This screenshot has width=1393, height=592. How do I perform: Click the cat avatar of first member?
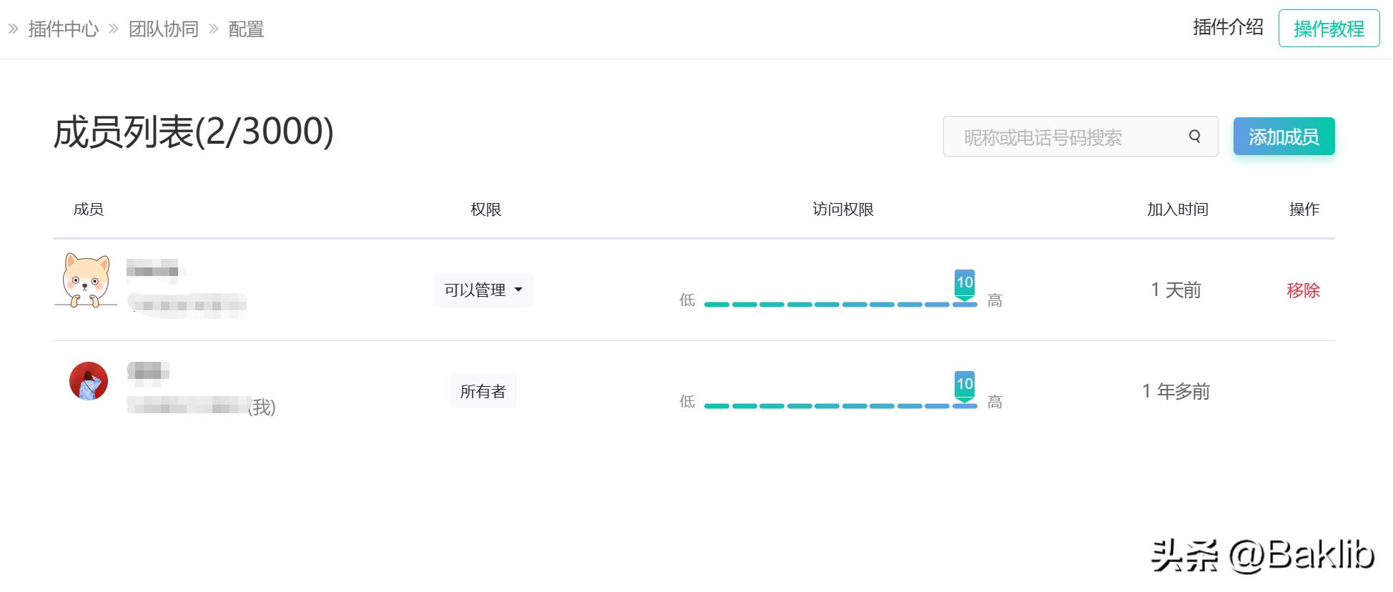[86, 281]
